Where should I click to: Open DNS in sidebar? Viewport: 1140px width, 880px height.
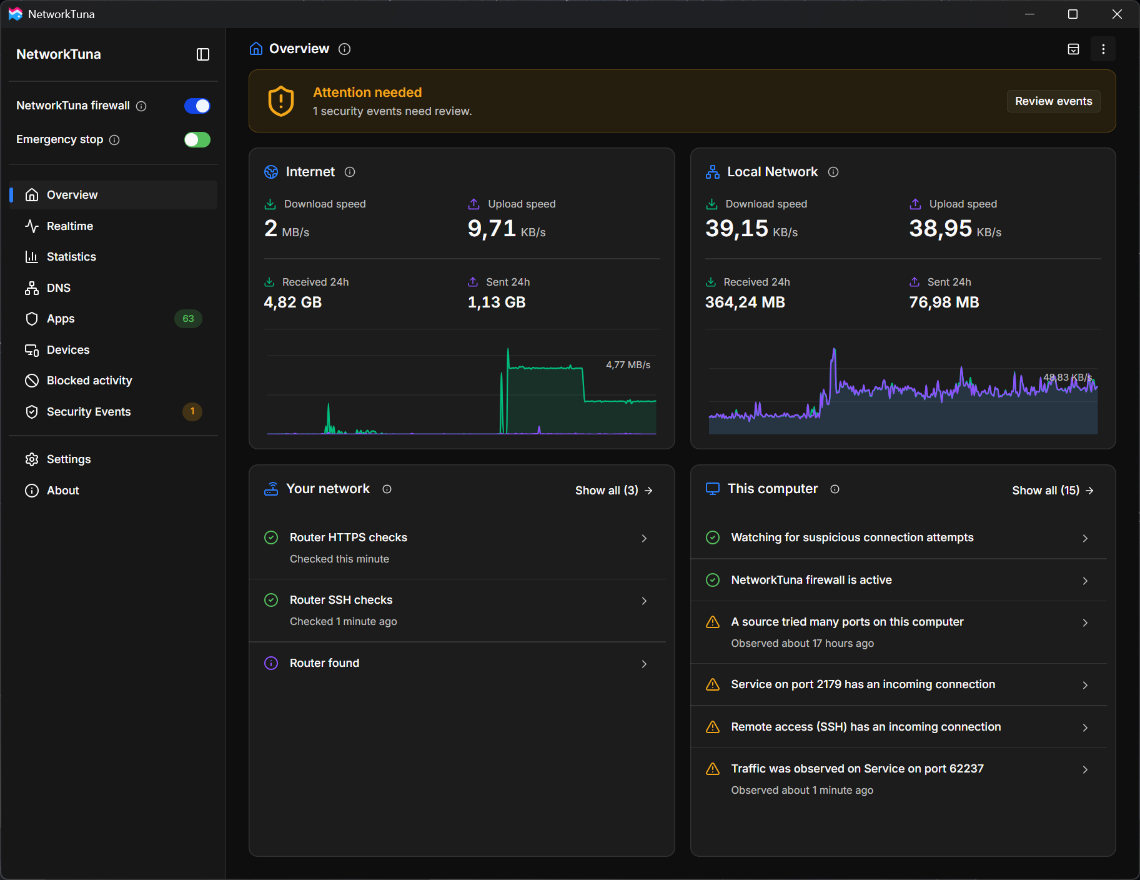click(114, 288)
